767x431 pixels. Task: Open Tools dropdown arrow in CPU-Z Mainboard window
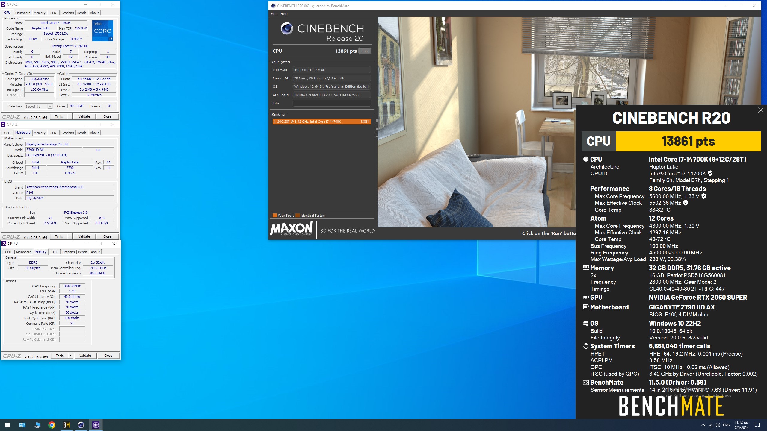(x=70, y=236)
